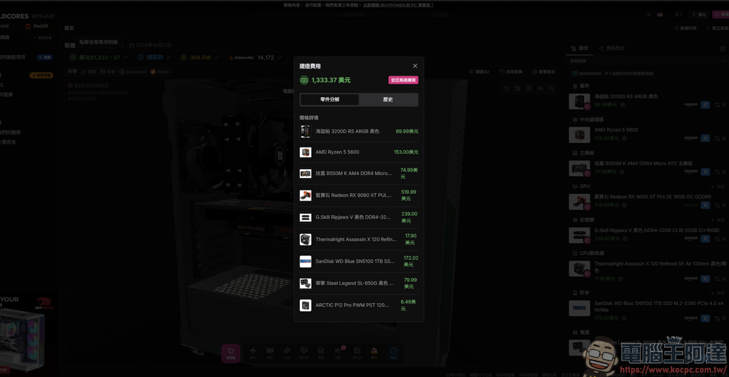This screenshot has height=377, width=729.
Task: Click the 報名 sign-up button
Action: pos(700,14)
